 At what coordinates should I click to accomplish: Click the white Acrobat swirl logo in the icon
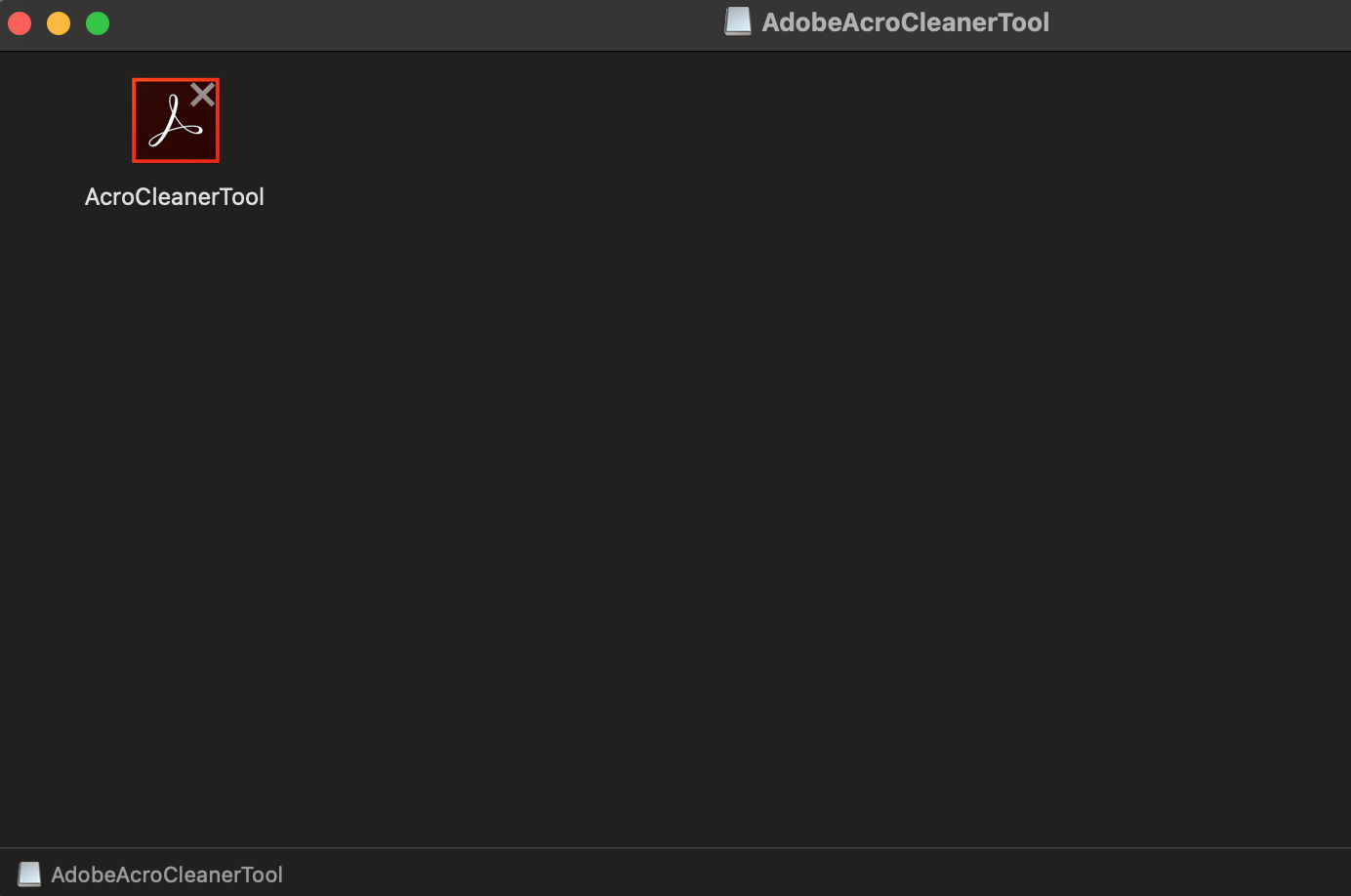pyautogui.click(x=174, y=121)
